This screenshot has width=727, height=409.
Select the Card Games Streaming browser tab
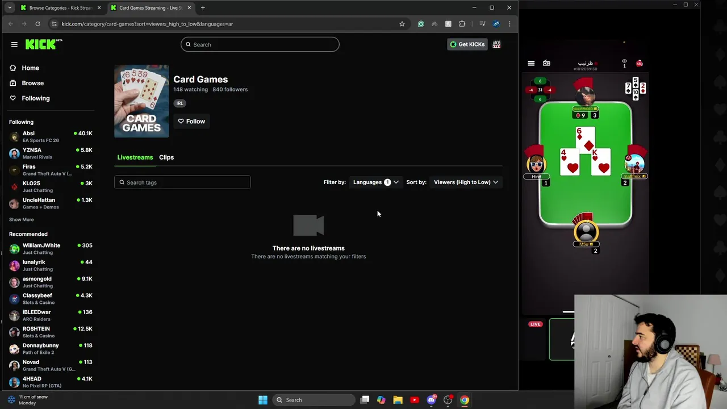[x=152, y=7]
